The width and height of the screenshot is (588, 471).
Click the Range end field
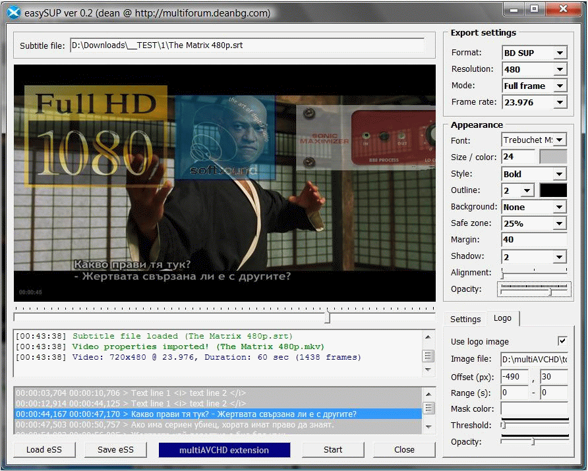[554, 393]
